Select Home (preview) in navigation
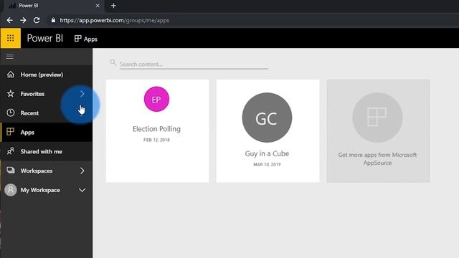The width and height of the screenshot is (459, 258). [x=46, y=75]
